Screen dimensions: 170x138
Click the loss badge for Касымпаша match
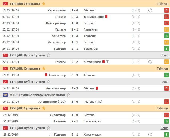click(167, 10)
